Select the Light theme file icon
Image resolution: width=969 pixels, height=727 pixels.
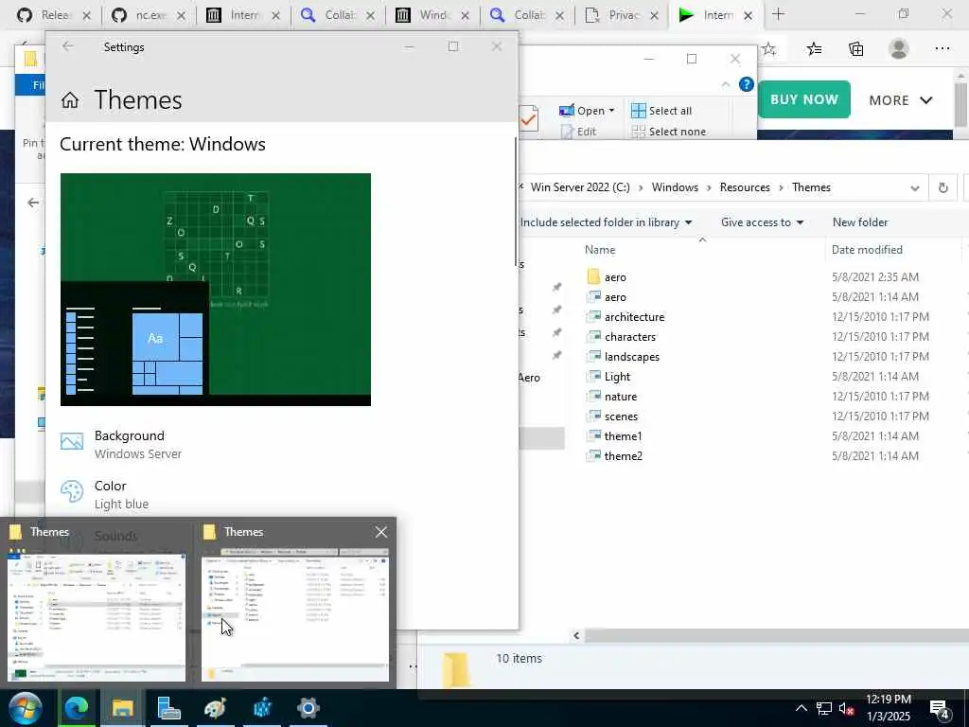coord(593,376)
